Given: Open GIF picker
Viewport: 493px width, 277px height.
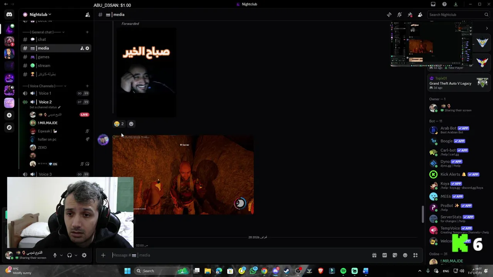Looking at the screenshot, I should pos(384,255).
